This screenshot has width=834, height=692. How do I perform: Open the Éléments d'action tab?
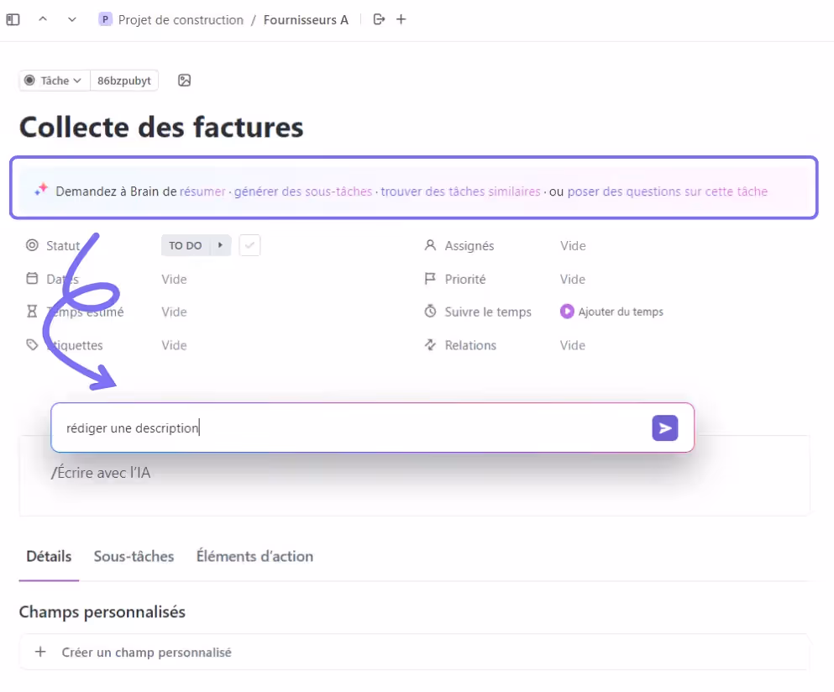tap(254, 556)
